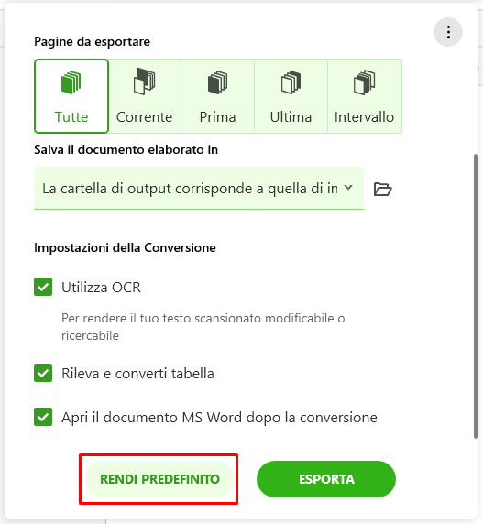Pick the Prima page icon

click(x=217, y=82)
